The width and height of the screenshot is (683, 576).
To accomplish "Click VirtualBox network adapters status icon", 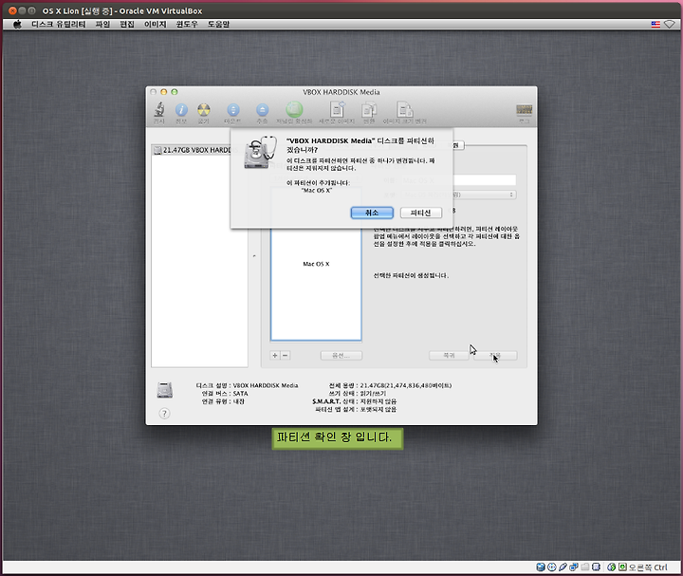I will point(574,567).
